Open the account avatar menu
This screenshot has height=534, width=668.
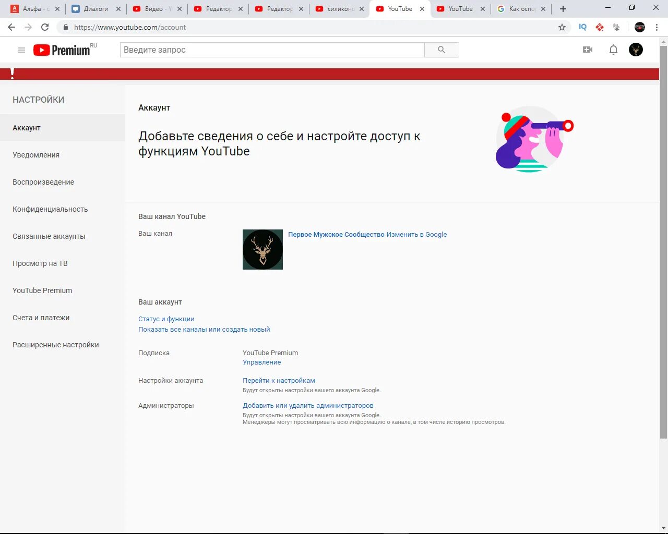point(636,50)
